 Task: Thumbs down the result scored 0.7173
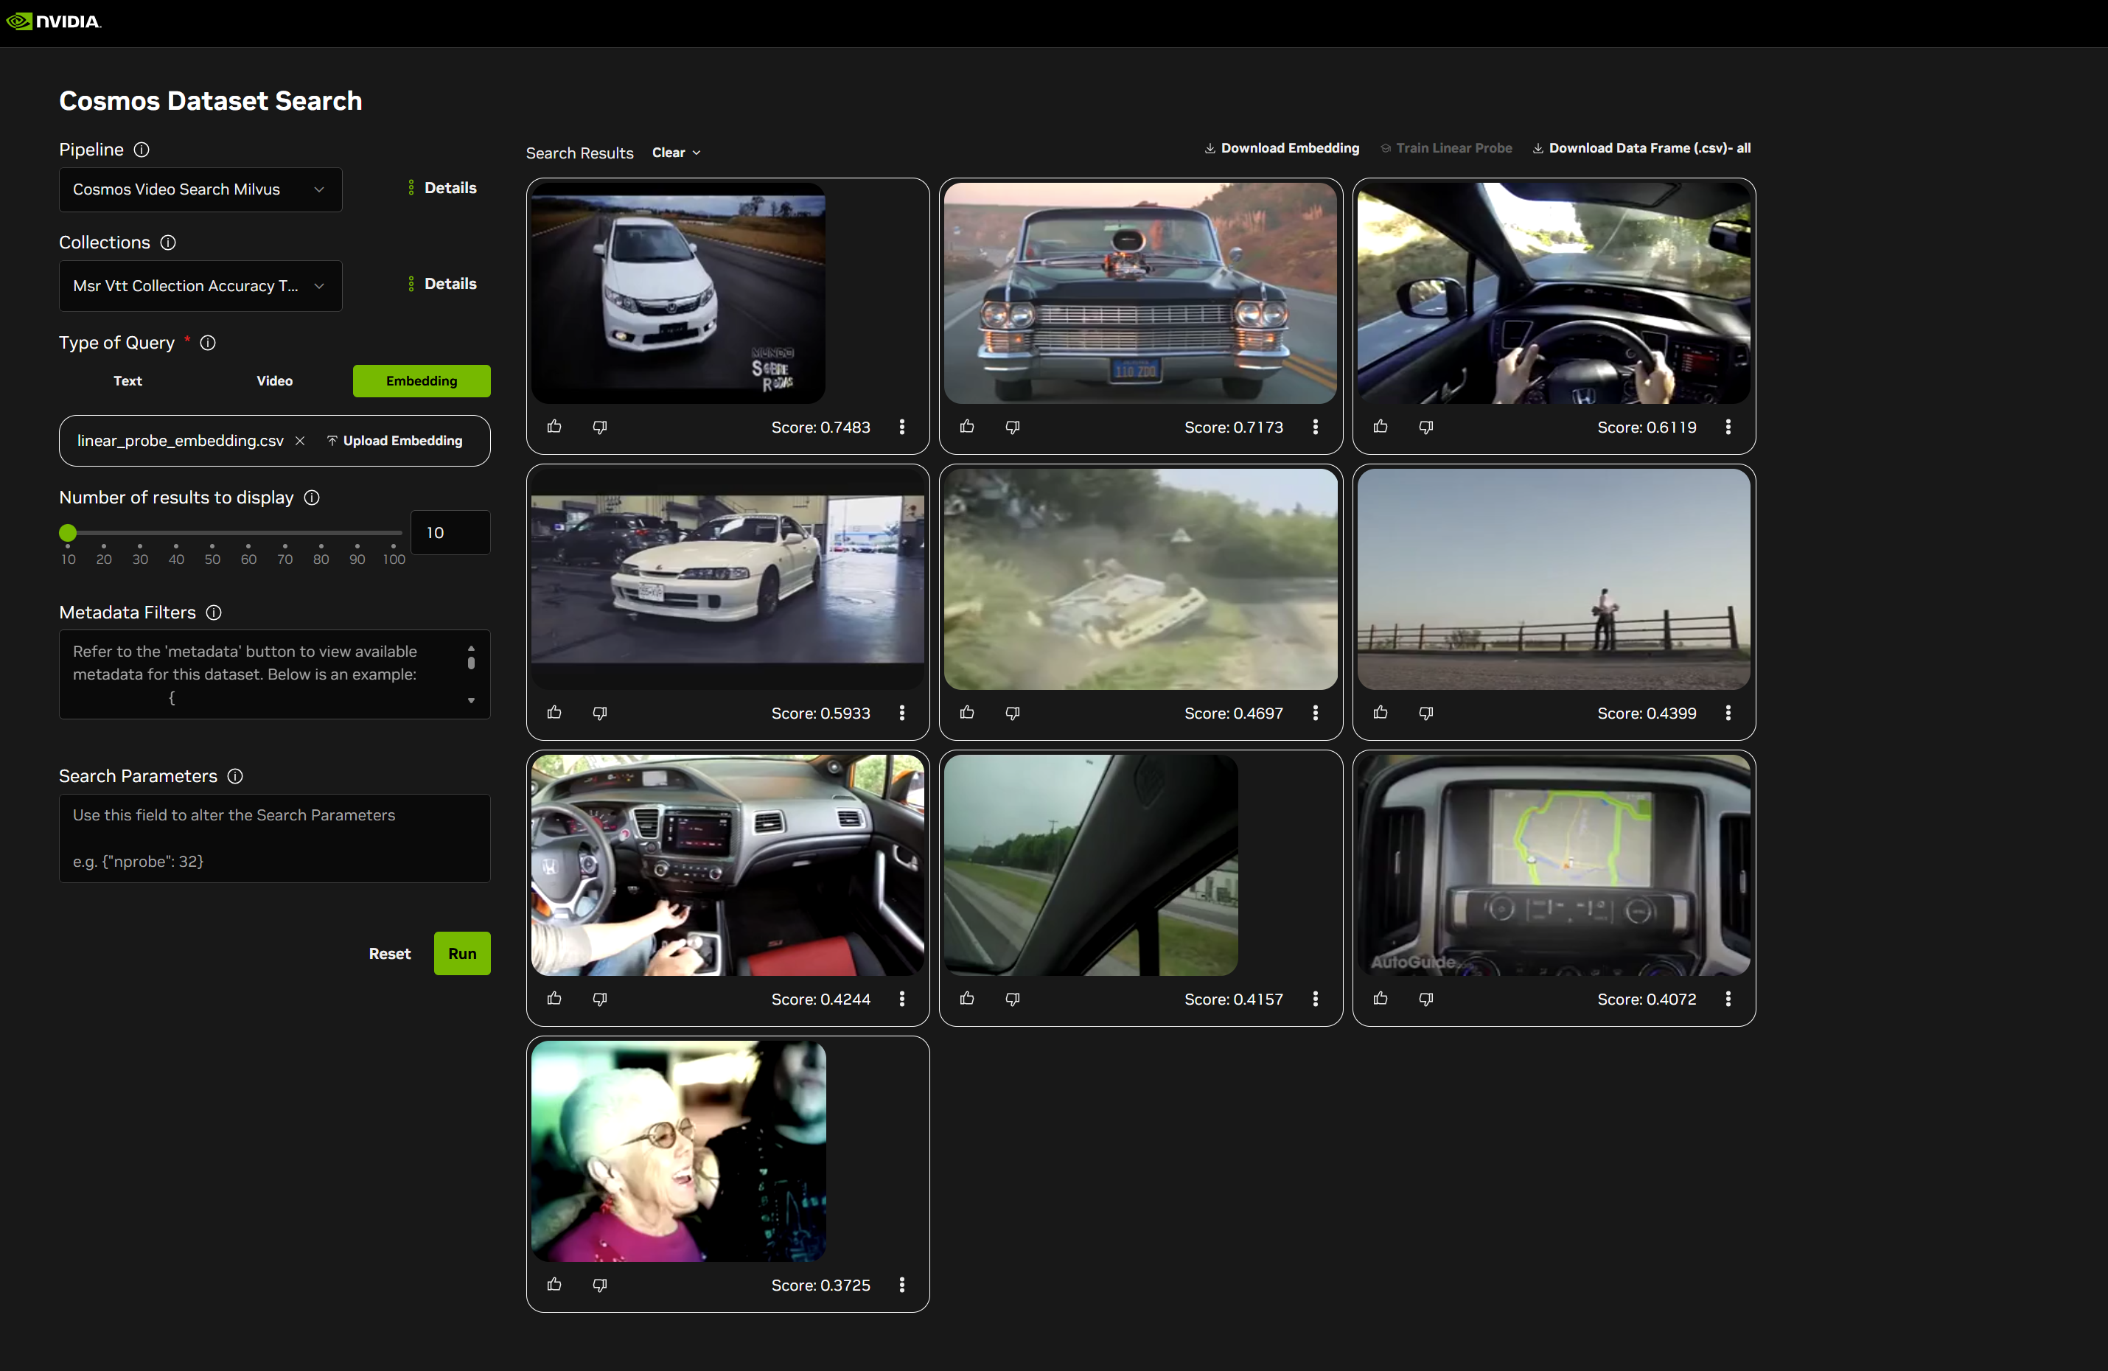point(1013,427)
